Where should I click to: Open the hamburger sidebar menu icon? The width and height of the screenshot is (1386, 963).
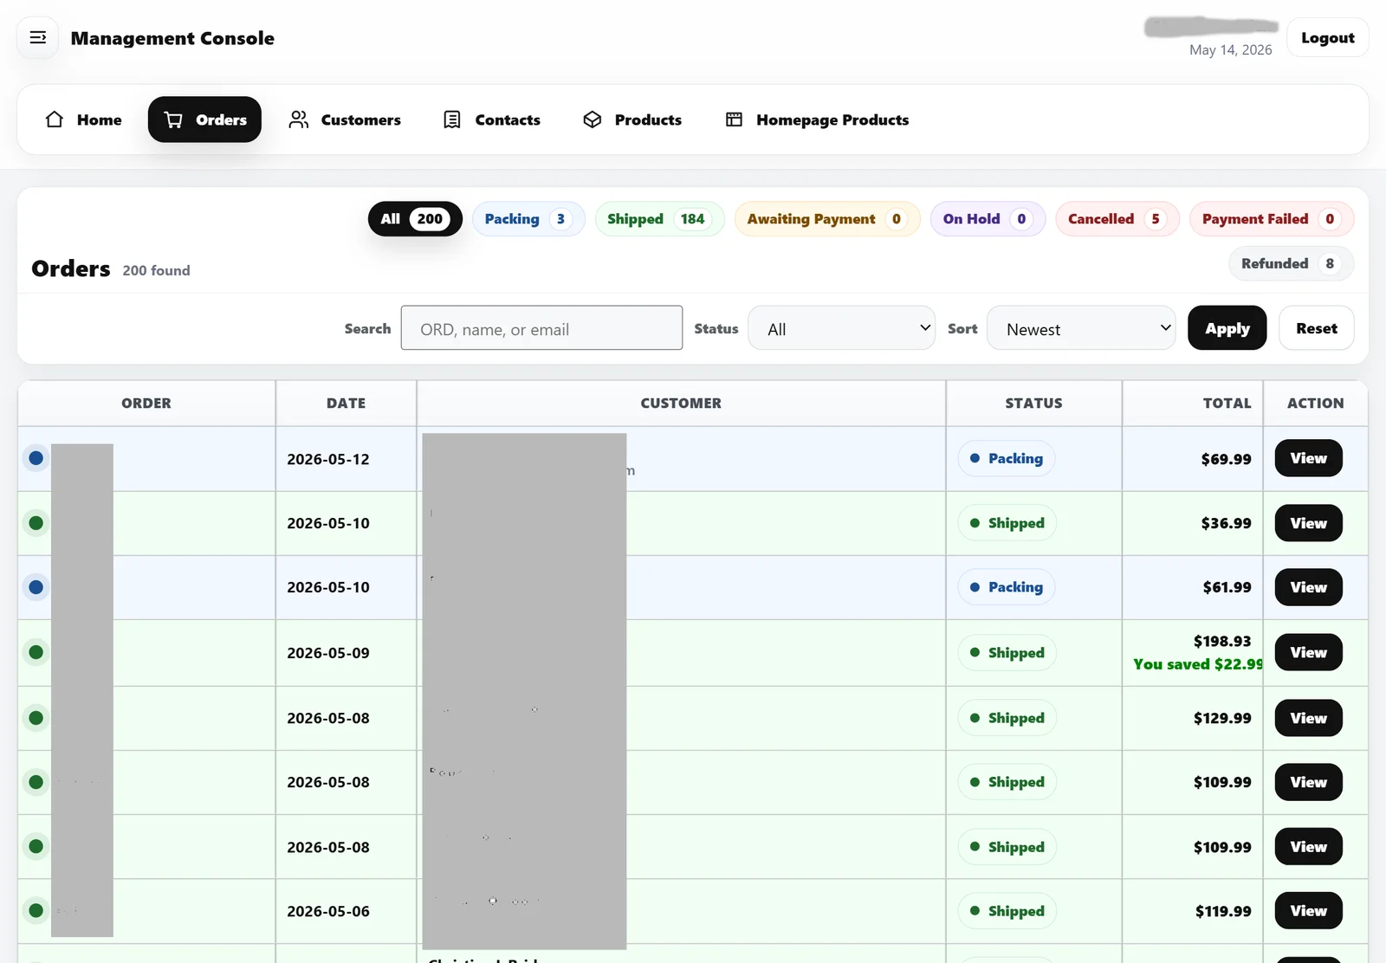[37, 37]
